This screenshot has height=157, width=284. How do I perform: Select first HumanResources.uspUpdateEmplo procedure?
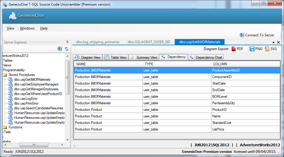click(x=39, y=113)
